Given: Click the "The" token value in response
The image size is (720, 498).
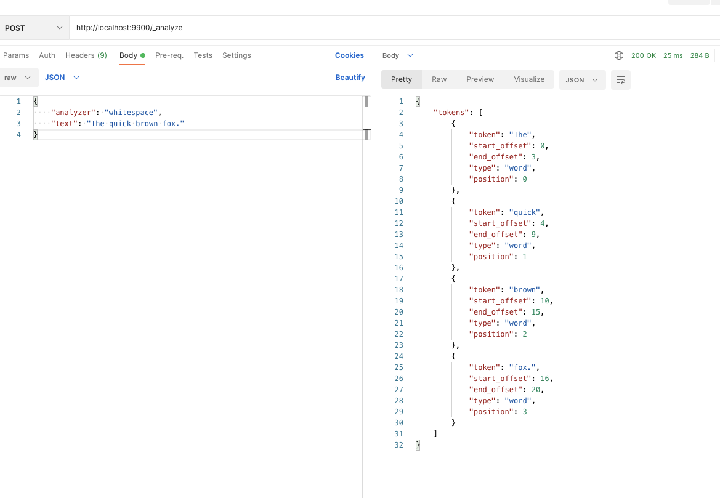Looking at the screenshot, I should [520, 134].
